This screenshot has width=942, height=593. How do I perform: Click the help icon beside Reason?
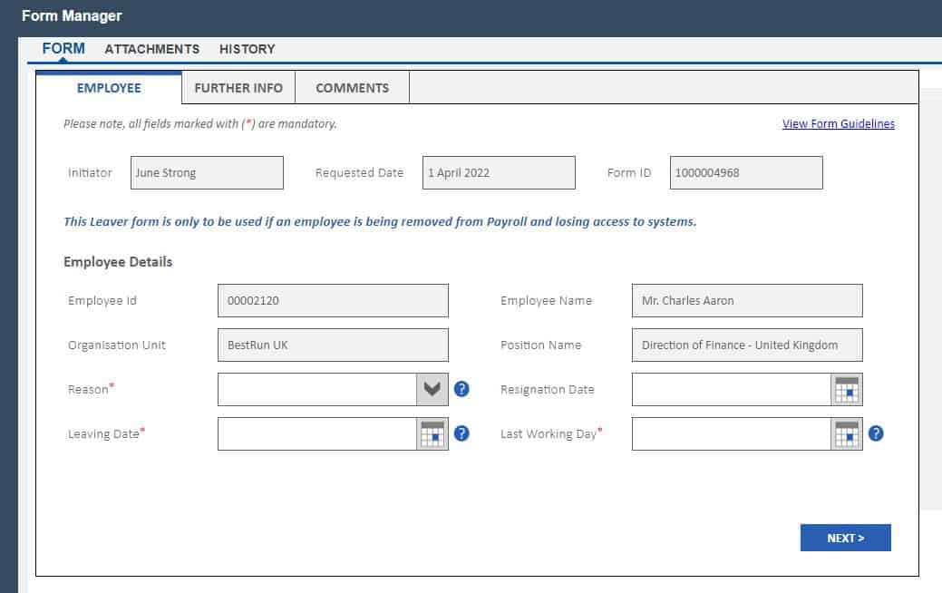[x=461, y=389]
